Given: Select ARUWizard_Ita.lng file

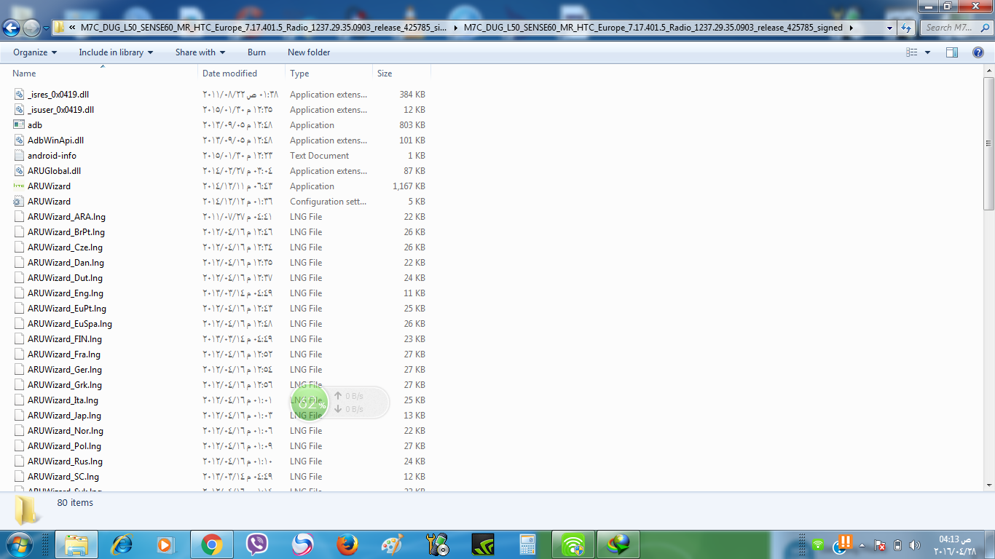Looking at the screenshot, I should (x=63, y=400).
